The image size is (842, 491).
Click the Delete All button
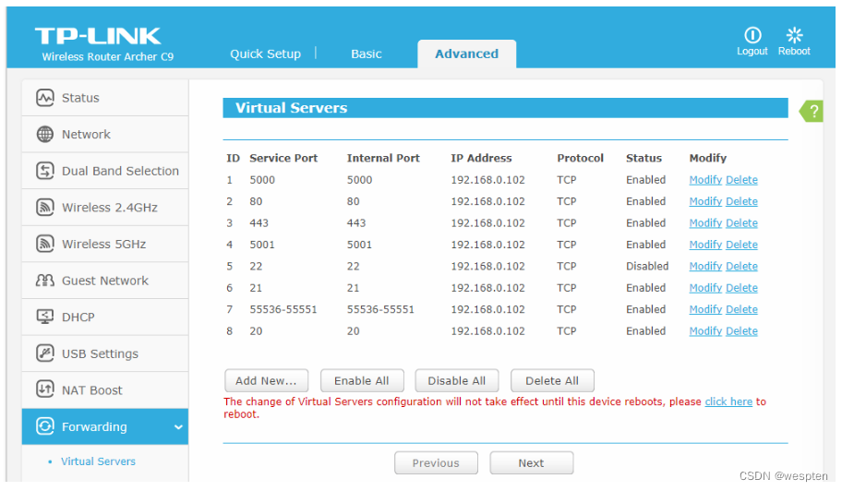tap(552, 380)
